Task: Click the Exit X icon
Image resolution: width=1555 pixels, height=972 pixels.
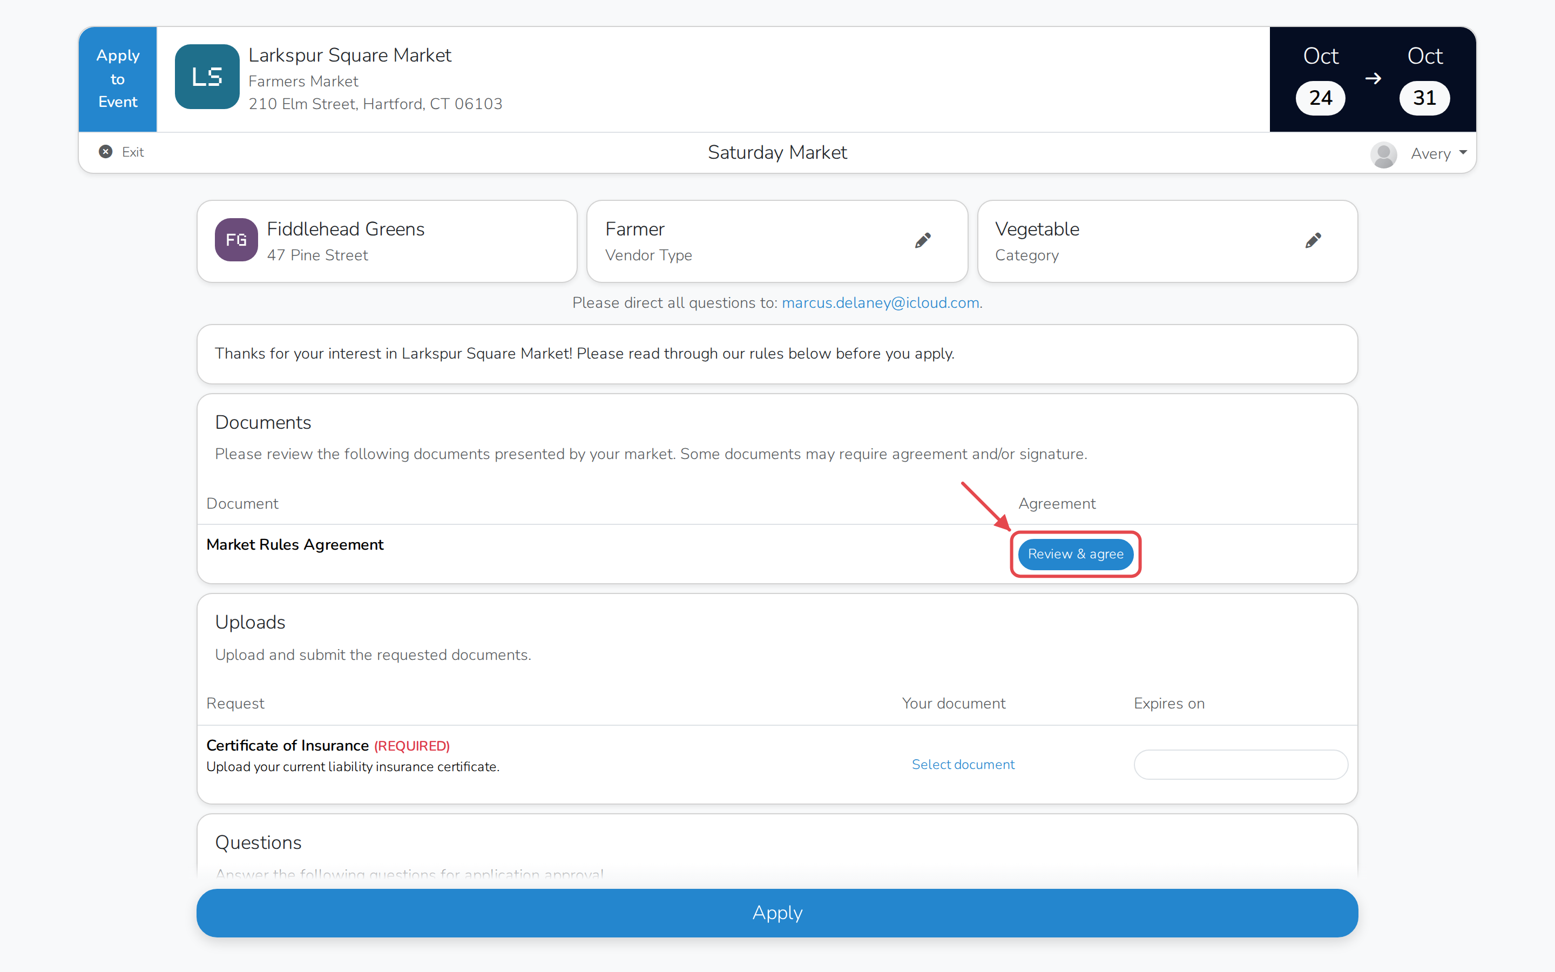Action: [106, 152]
